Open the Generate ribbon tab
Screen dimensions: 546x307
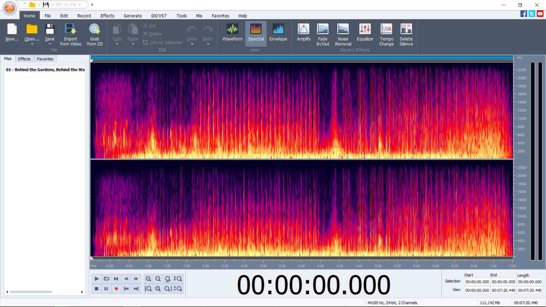click(133, 16)
